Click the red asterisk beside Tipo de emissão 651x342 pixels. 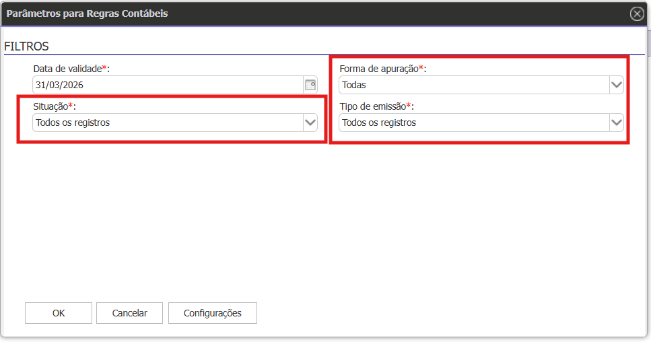[409, 106]
